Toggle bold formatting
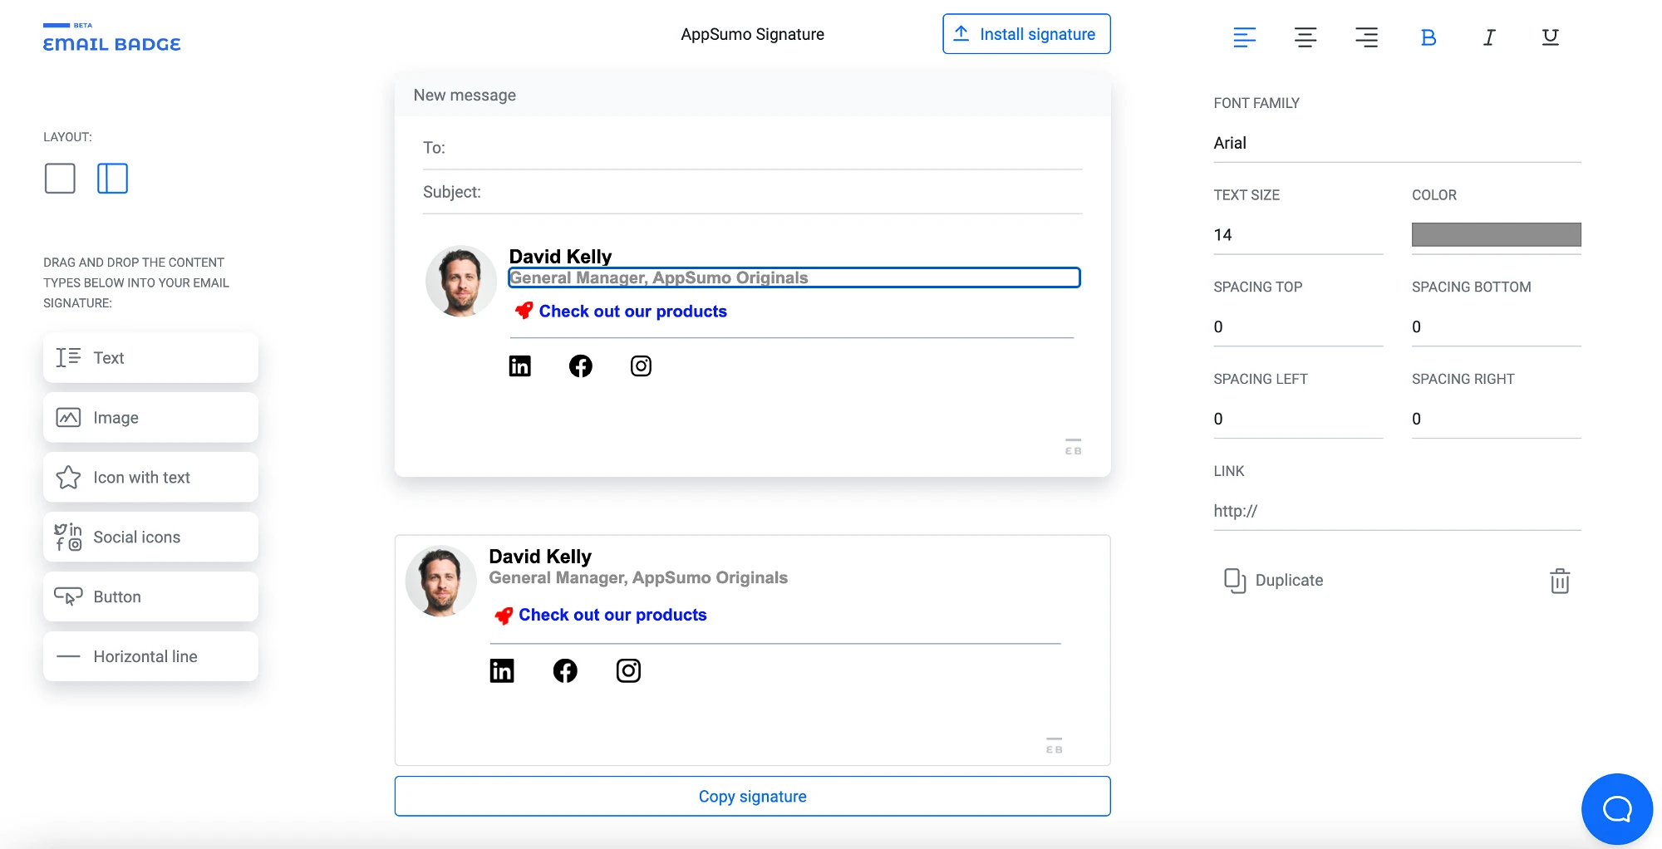Viewport: 1662px width, 849px height. coord(1428,37)
